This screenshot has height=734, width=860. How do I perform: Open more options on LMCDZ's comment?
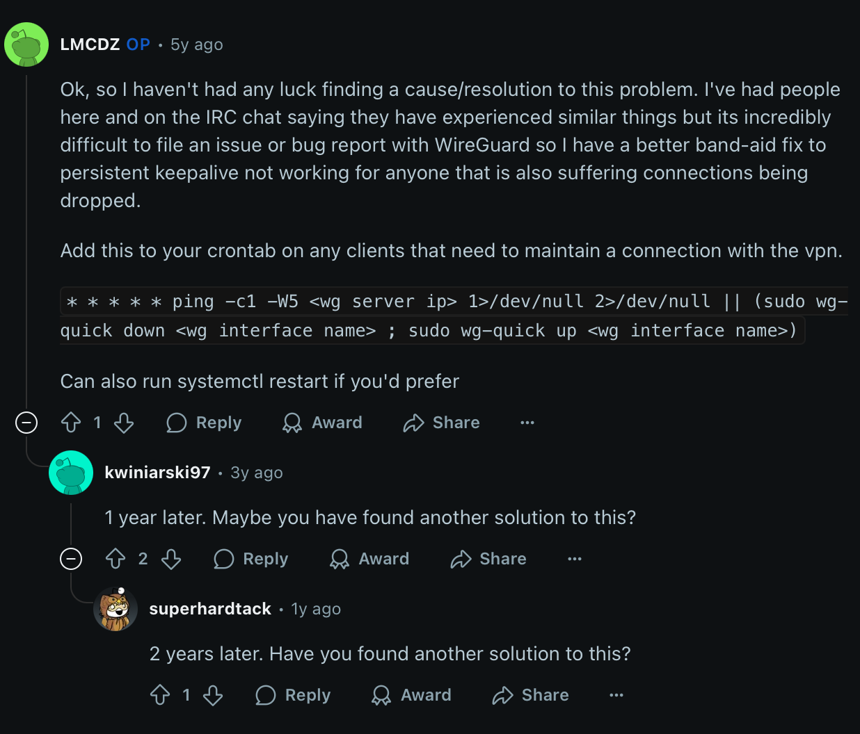(x=527, y=423)
